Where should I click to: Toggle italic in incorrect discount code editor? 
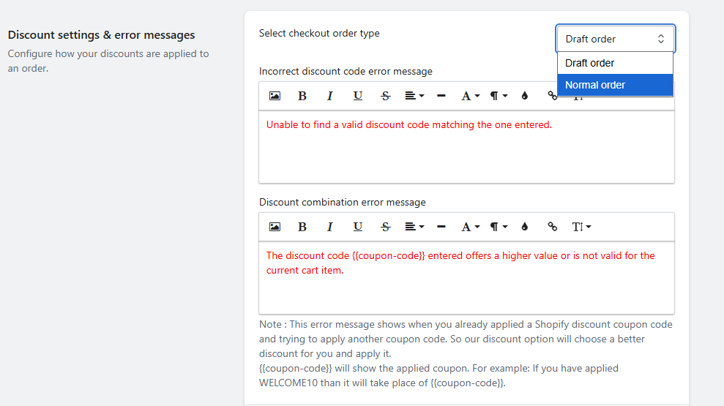329,96
